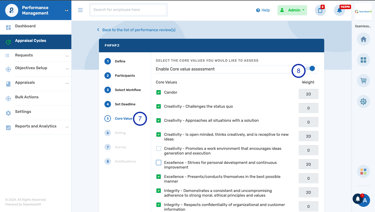Open the hamburger menu icon
Screen dimensions: 375x212
(x=80, y=10)
